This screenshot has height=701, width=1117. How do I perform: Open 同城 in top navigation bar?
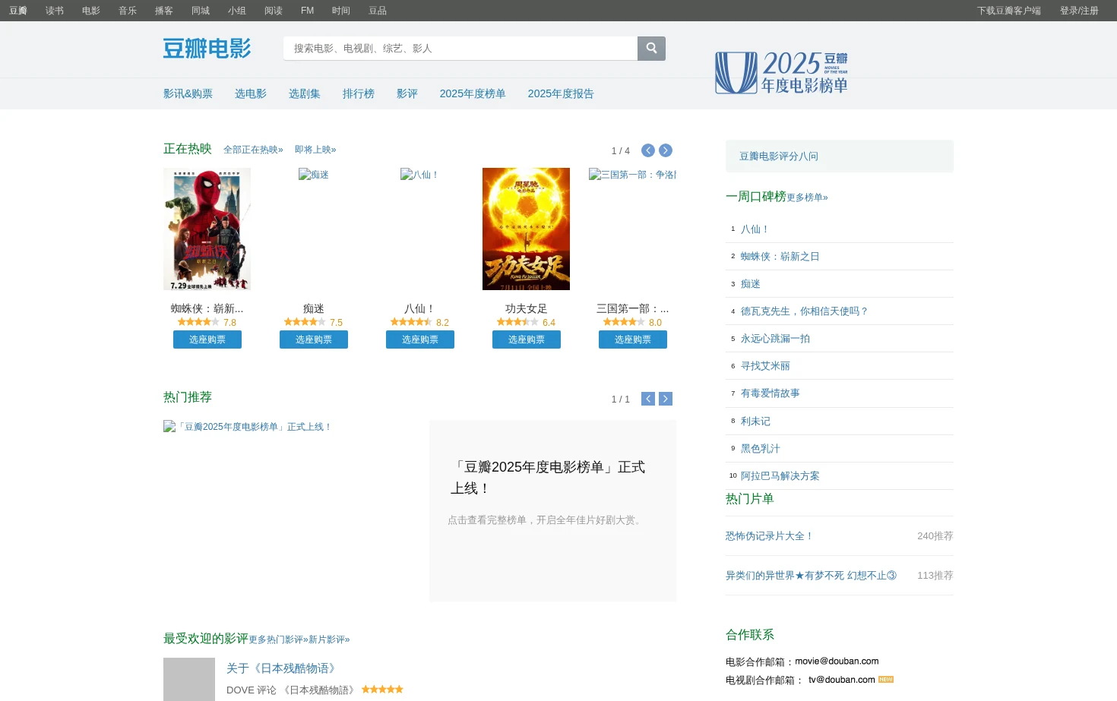coord(201,11)
